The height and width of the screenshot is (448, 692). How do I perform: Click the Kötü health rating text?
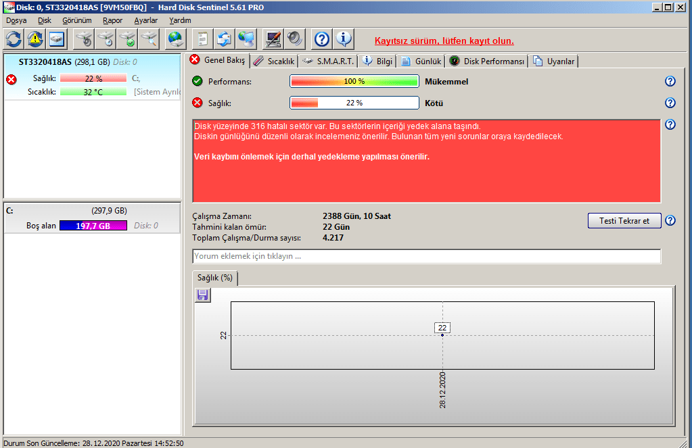[x=434, y=103]
